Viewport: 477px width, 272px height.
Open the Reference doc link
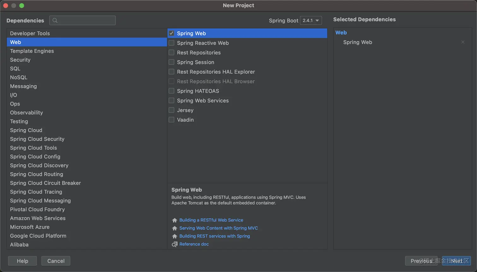click(x=194, y=244)
